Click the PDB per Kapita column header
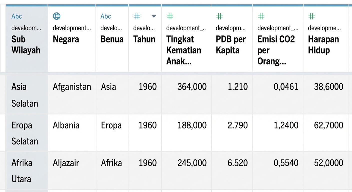 pyautogui.click(x=231, y=45)
